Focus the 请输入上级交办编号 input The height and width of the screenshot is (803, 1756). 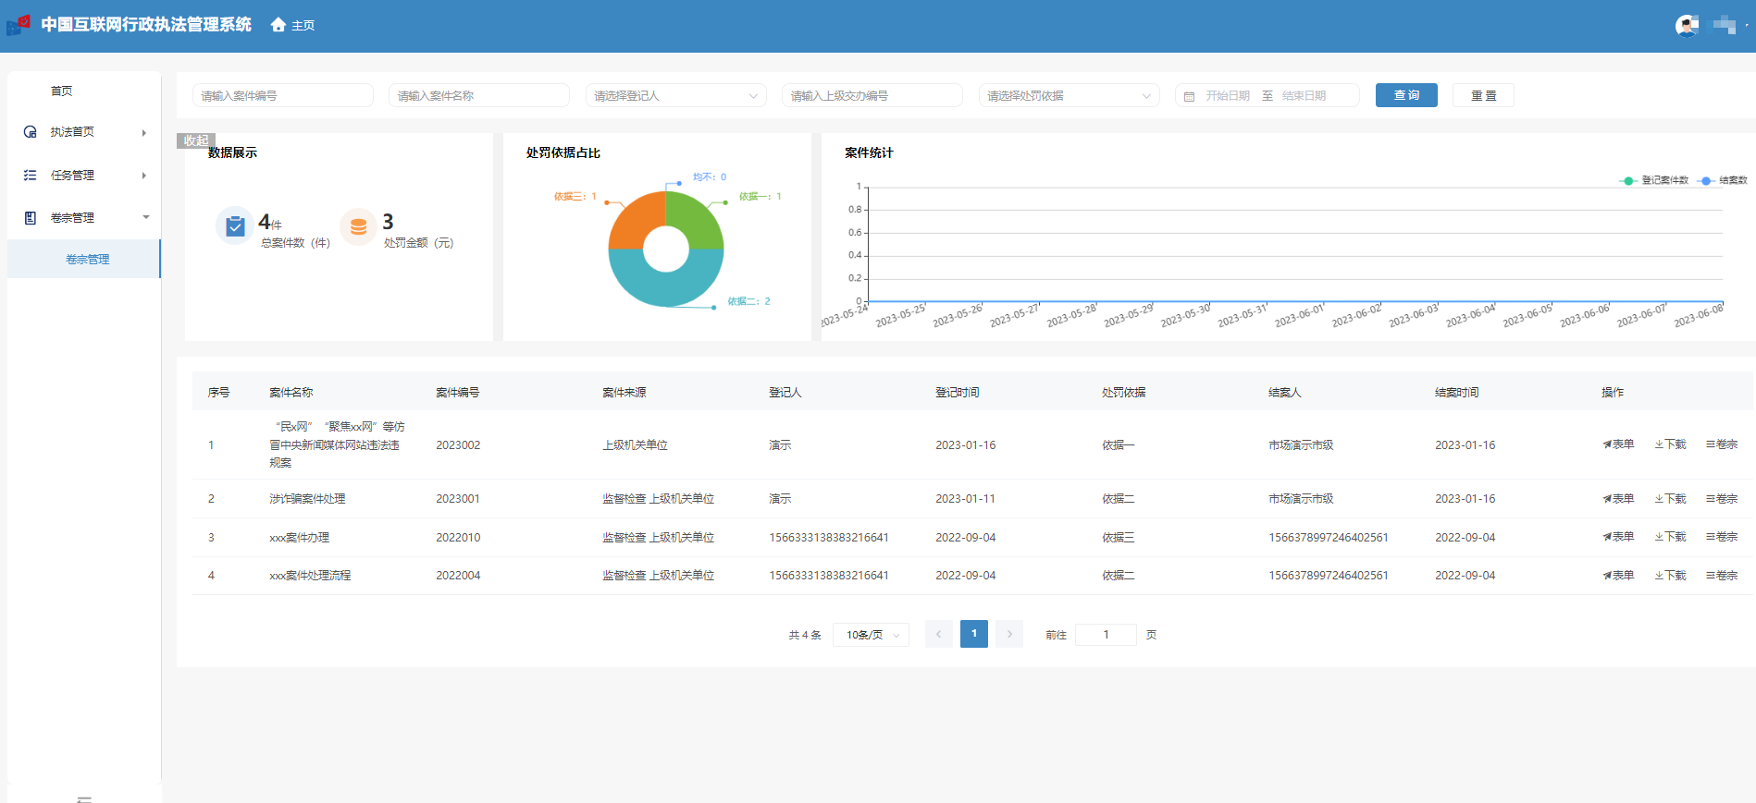tap(872, 95)
